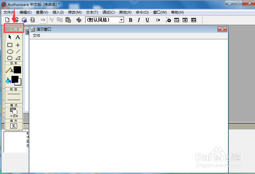Open the 默认风格 text style dropdown
The height and width of the screenshot is (174, 255).
[x=121, y=20]
